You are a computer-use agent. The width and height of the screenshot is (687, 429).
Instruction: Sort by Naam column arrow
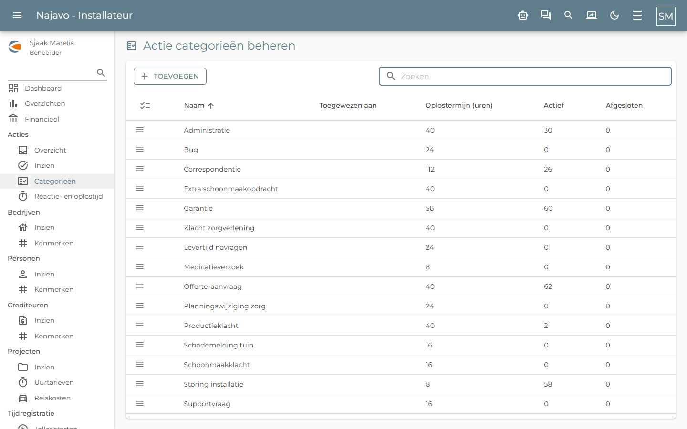pyautogui.click(x=211, y=106)
